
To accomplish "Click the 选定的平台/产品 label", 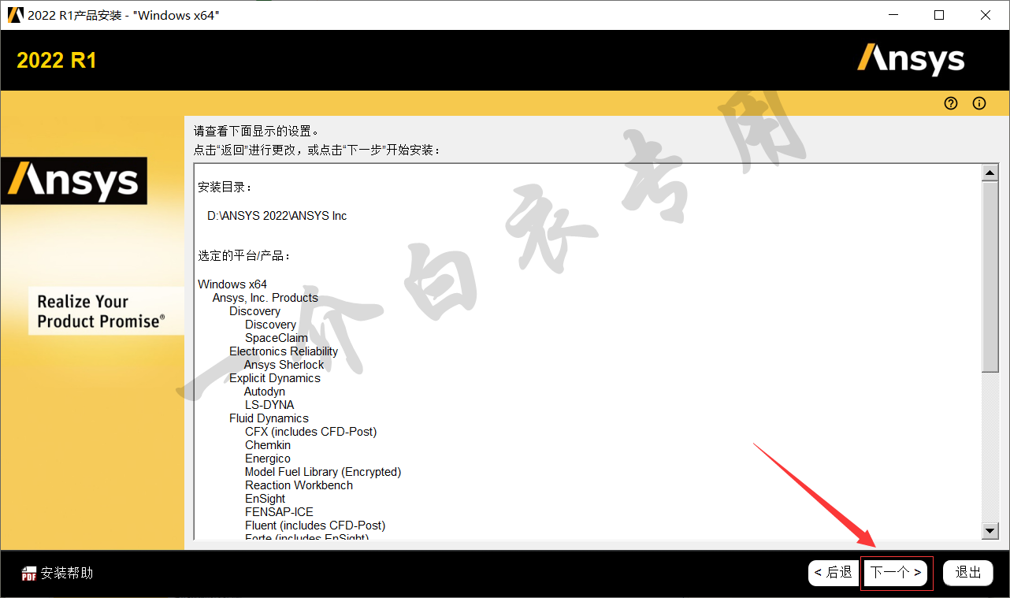I will click(245, 256).
